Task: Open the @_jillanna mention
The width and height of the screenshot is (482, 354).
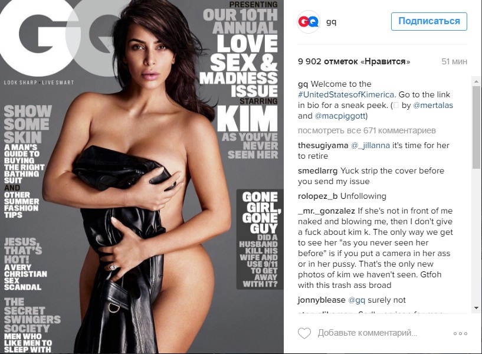Action: click(370, 145)
